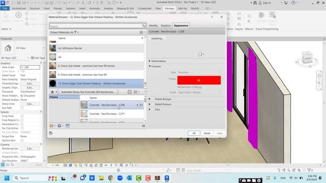Toggle the Crop Region Visible checkbox

click(x=22, y=120)
